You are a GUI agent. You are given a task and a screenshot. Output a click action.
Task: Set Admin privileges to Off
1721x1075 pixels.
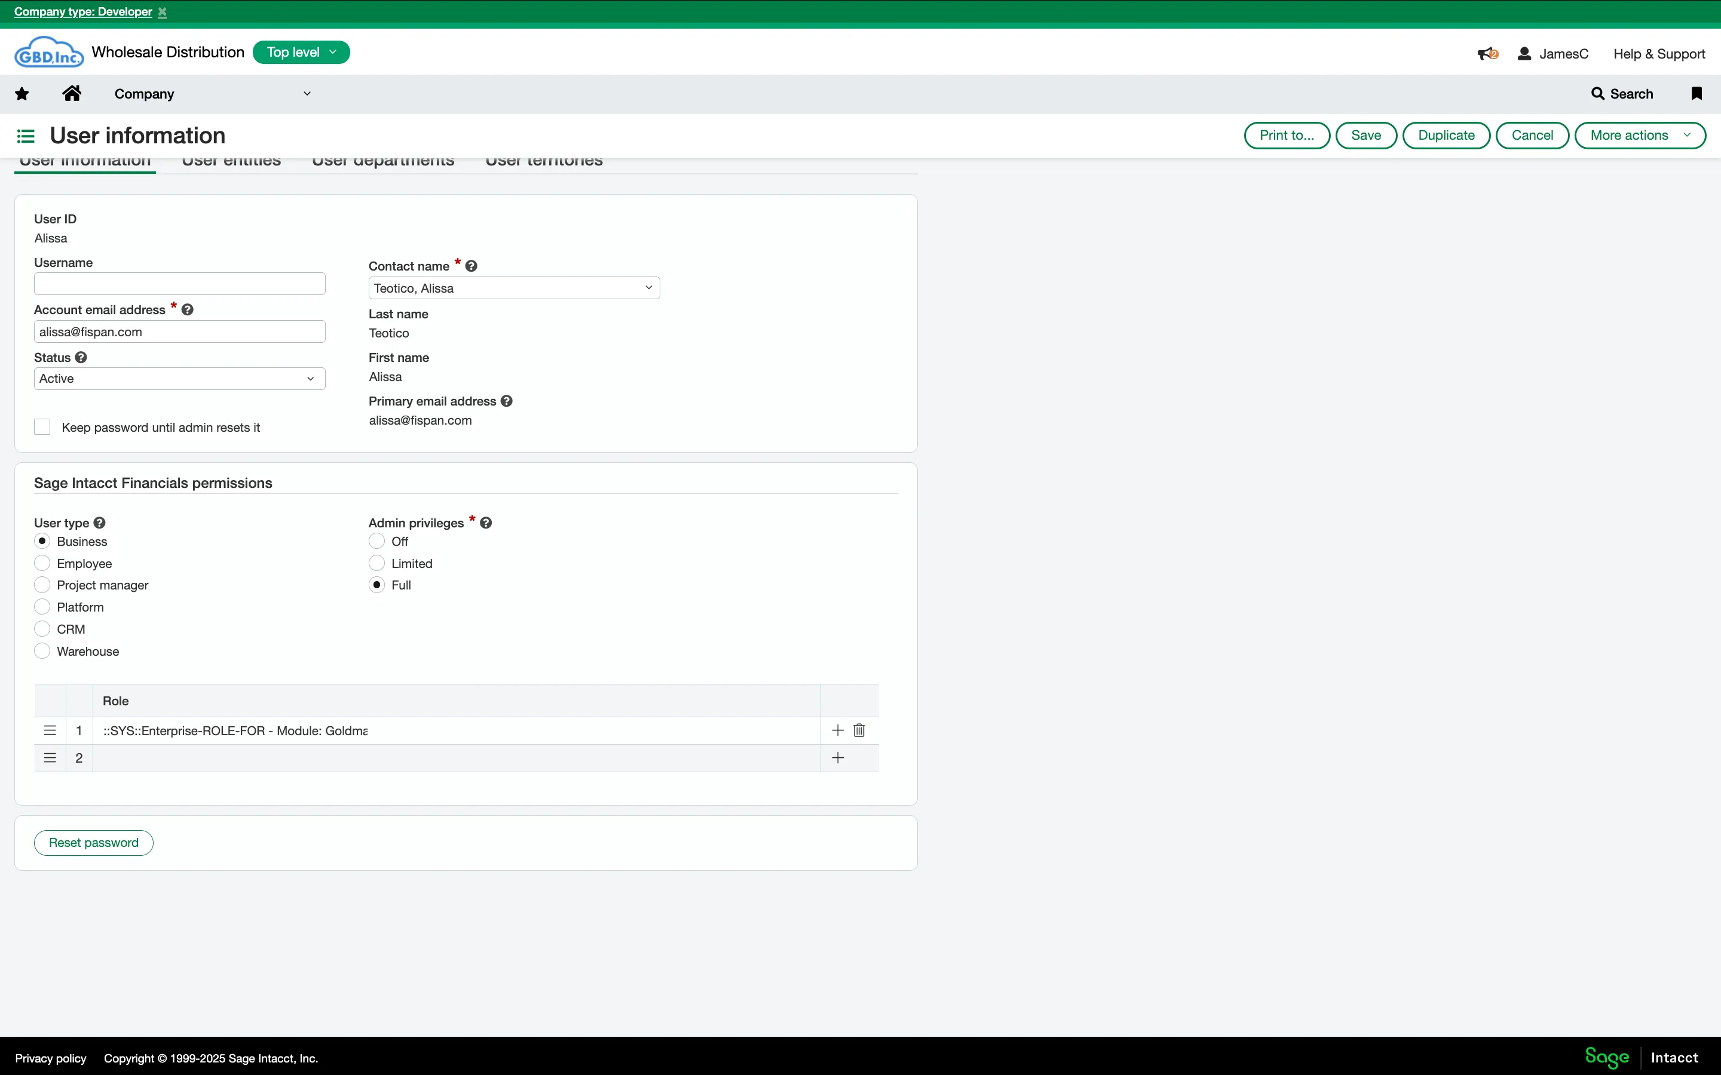(377, 541)
